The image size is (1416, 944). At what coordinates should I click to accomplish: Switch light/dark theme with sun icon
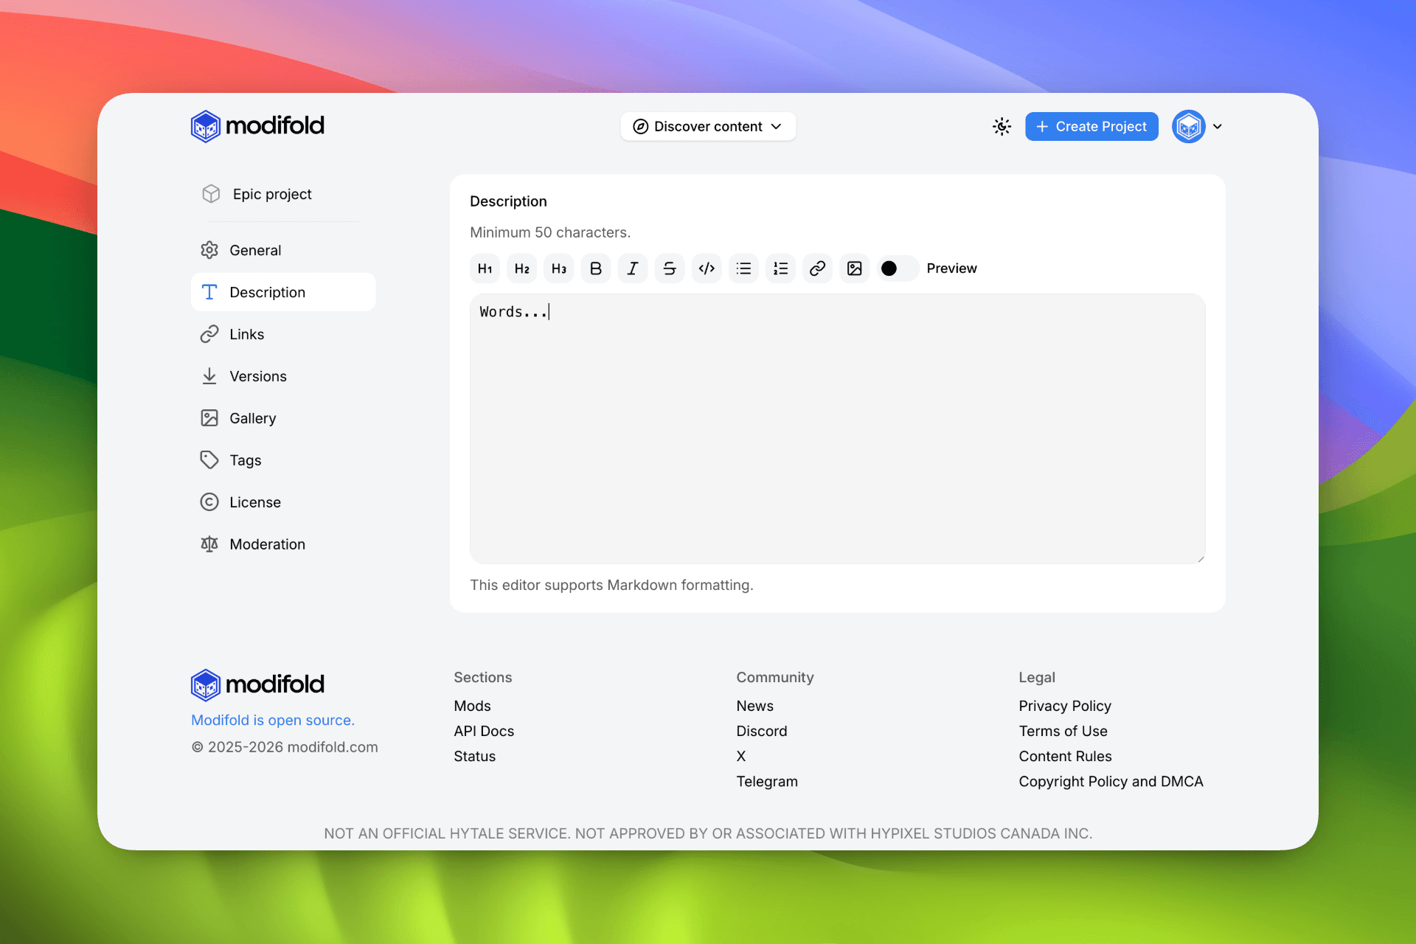[1002, 127]
